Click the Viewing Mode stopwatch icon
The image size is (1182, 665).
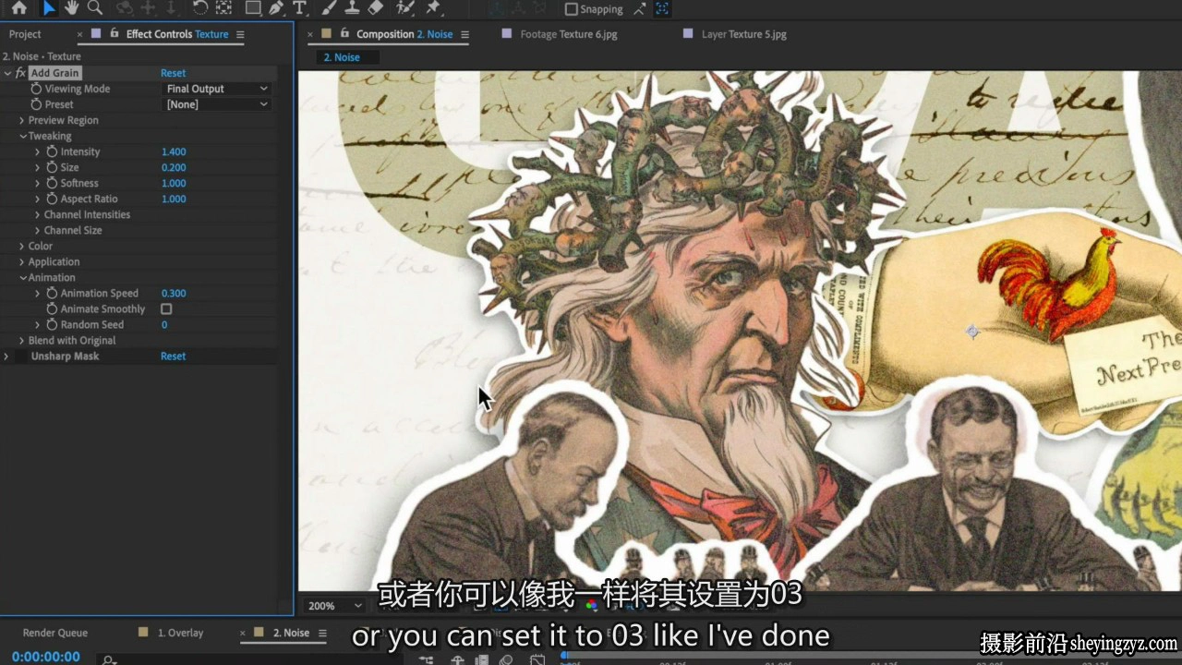point(36,89)
